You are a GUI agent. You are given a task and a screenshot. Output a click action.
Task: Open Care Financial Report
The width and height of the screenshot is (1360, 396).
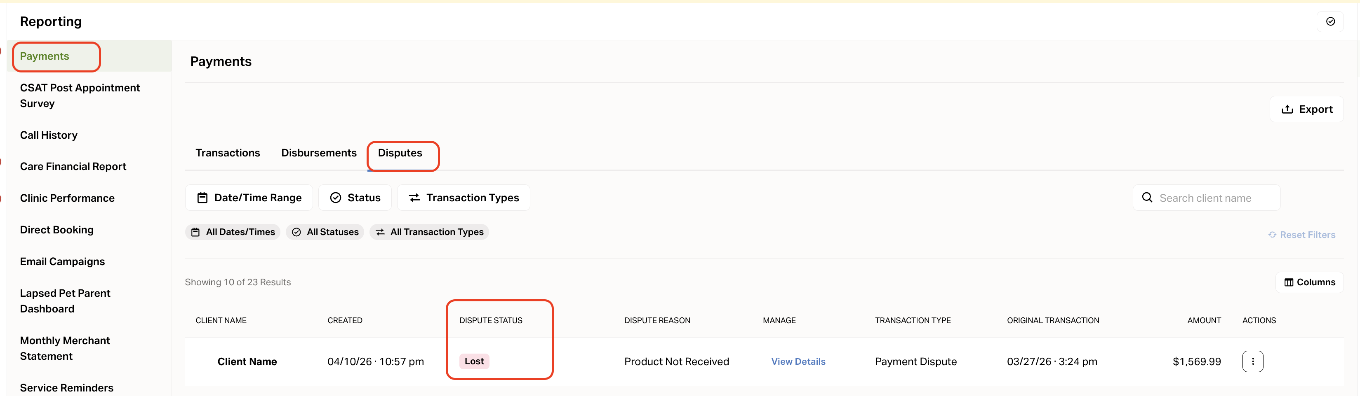pos(73,167)
